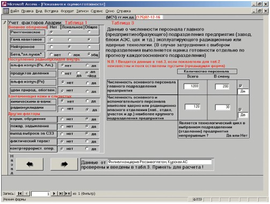Select Локальное for Нейтронное
The width and height of the screenshot is (270, 204).
(69, 47)
